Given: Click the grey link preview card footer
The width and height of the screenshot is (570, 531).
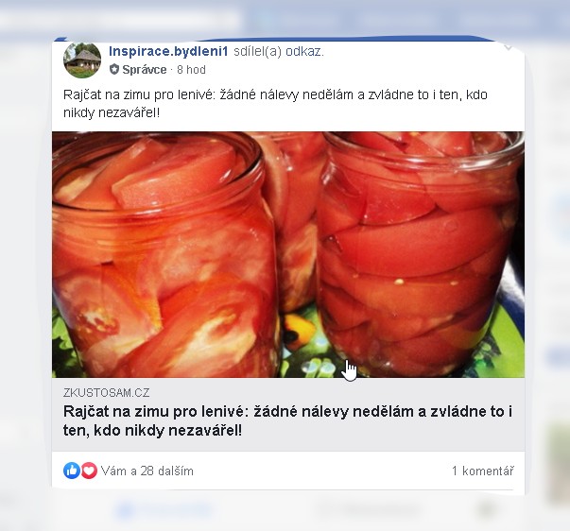Looking at the screenshot, I should tap(288, 415).
